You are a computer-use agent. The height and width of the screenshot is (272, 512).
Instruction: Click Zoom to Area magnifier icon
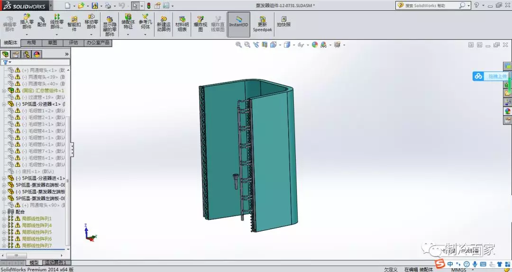coord(247,45)
